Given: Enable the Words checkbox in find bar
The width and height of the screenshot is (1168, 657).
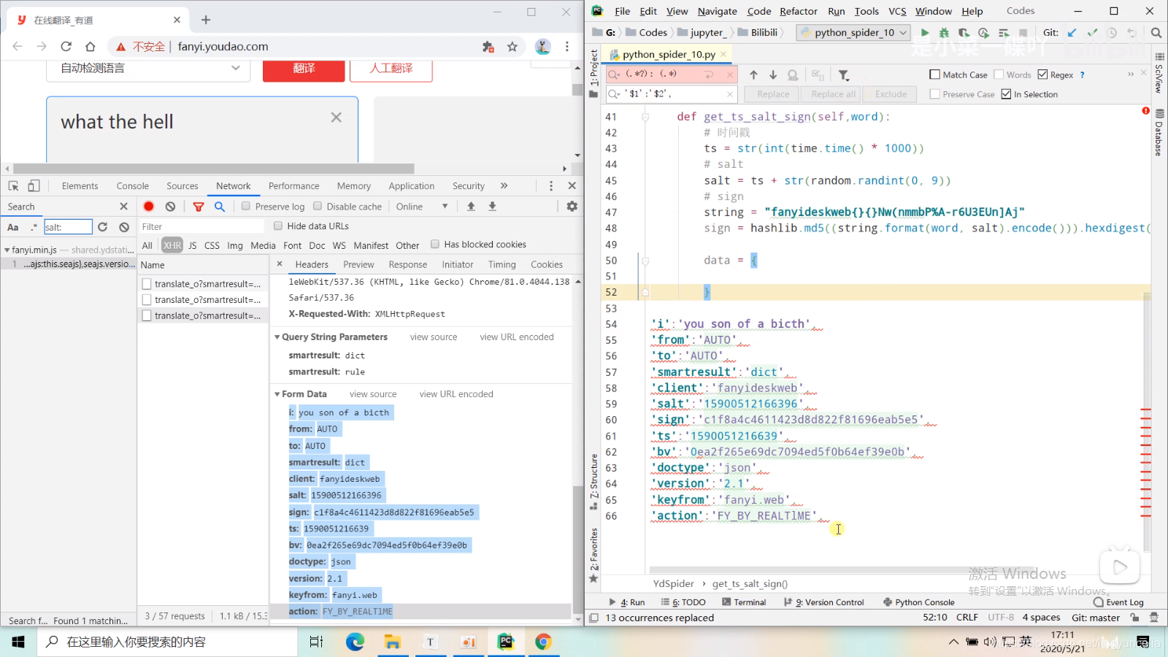Looking at the screenshot, I should (x=999, y=74).
